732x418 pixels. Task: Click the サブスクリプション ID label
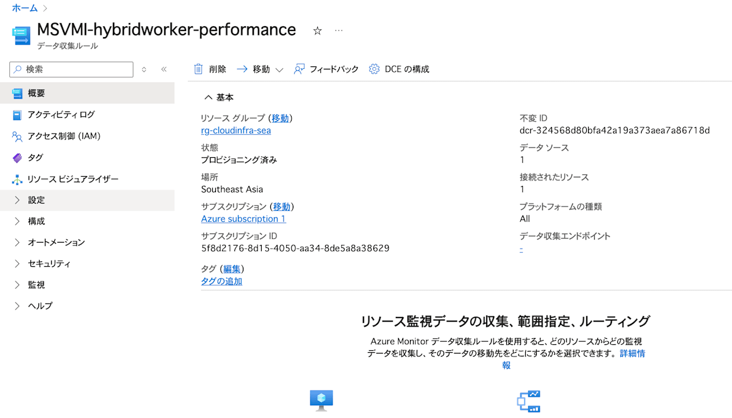pos(239,236)
